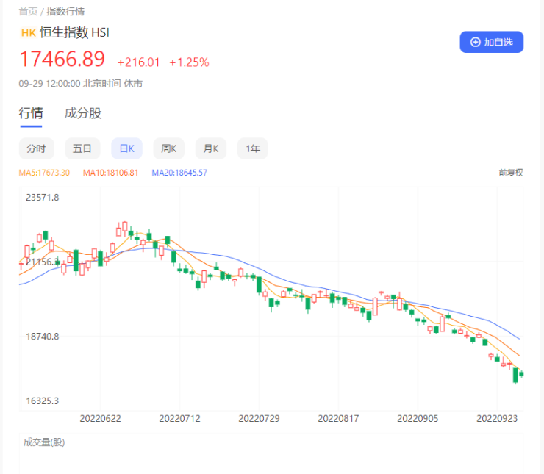Click the 20220923 date marker on axis
544x474 pixels.
tap(496, 417)
